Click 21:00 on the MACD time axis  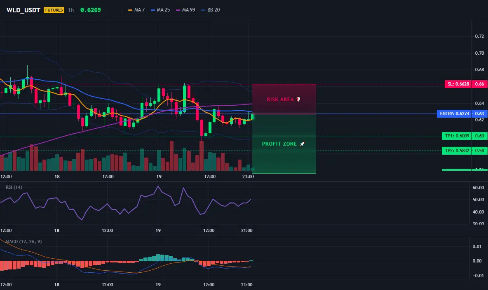(246, 285)
